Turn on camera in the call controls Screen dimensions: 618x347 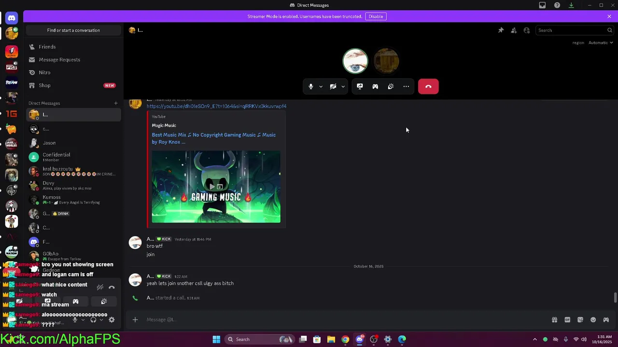point(333,87)
